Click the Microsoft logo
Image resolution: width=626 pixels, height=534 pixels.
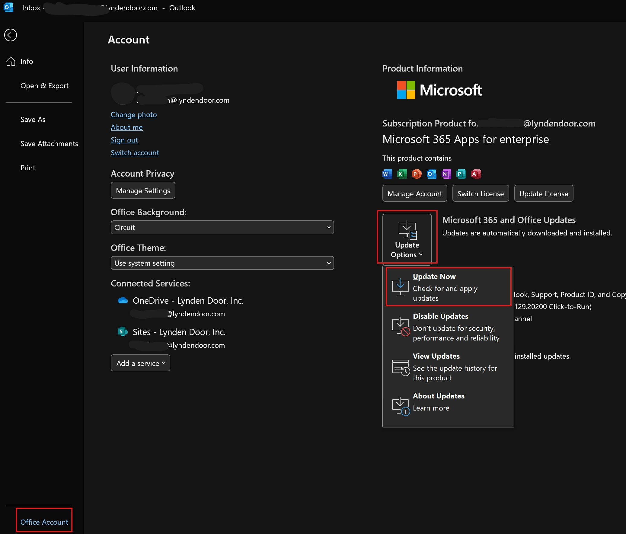coord(439,90)
